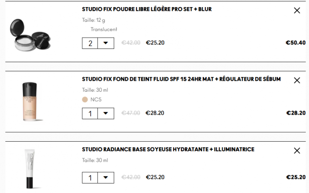
Task: Click the Studio Radiance tube image
Action: 29,169
